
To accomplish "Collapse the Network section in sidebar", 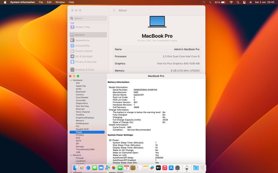I will [71, 155].
